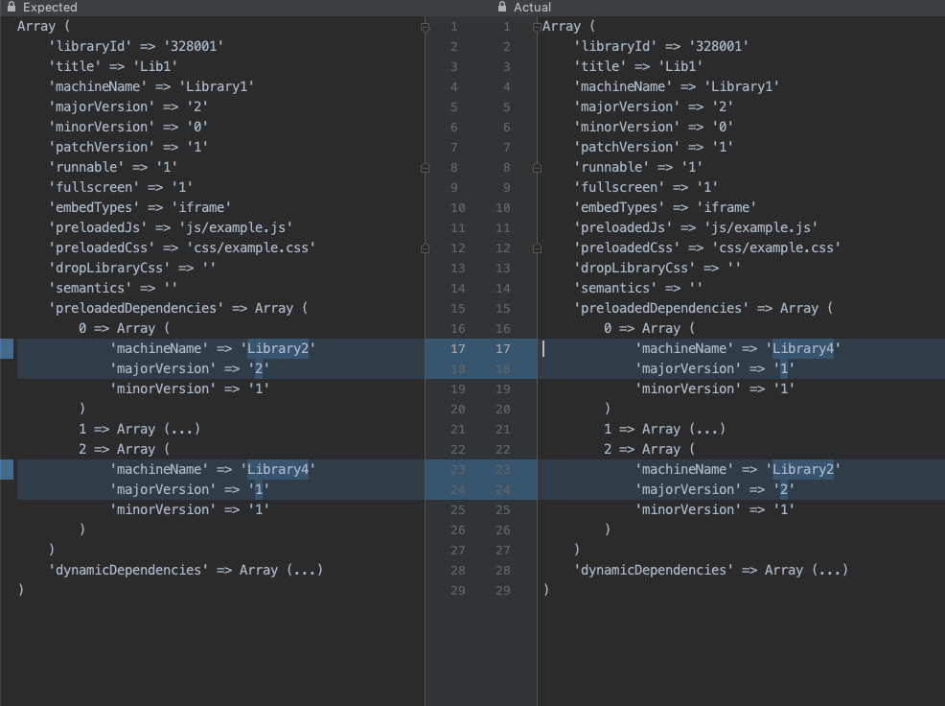
Task: Click highlighted 'Library4' value in Expected pane
Action: (x=278, y=469)
